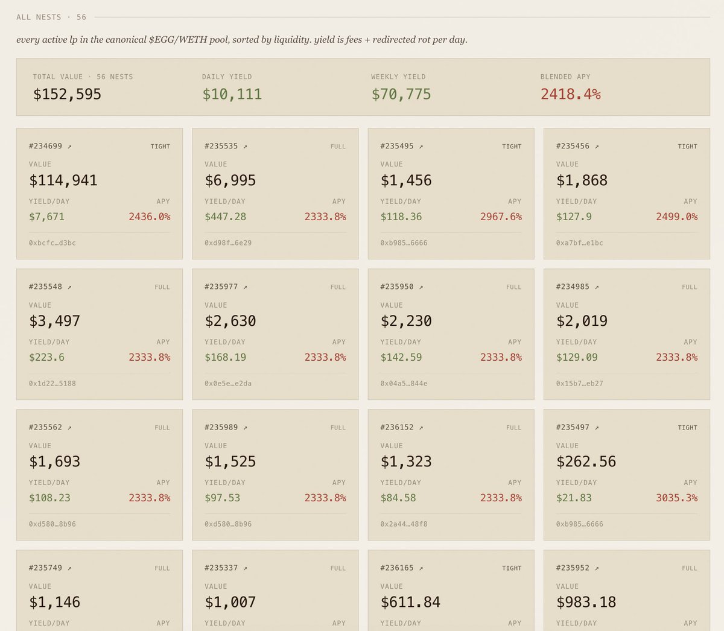Click owner address 0xd98f…6e29
724x631 pixels.
(x=228, y=243)
